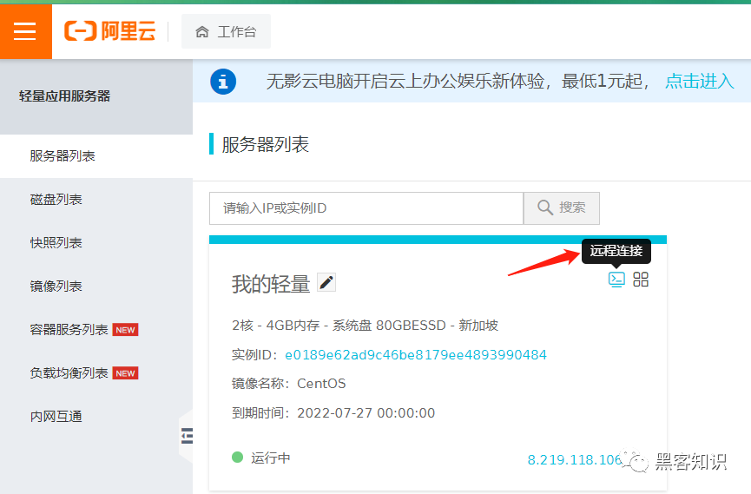Click NEW badge beside 负载均衡列表

(x=126, y=373)
